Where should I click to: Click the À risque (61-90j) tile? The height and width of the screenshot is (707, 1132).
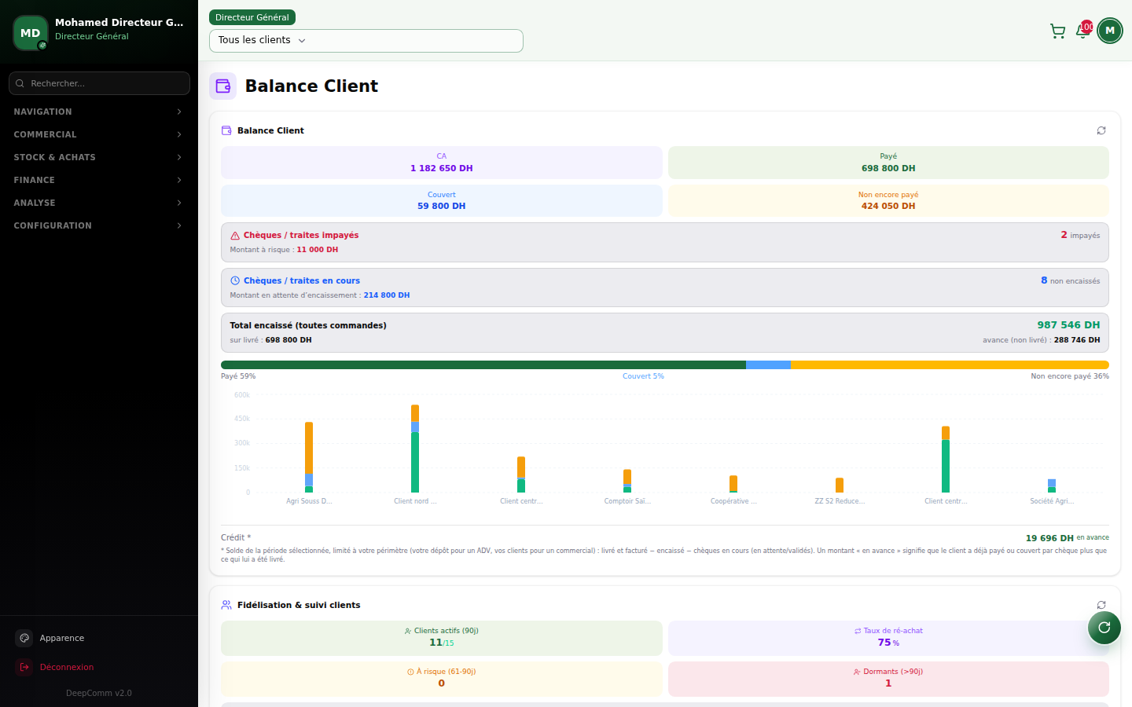442,679
